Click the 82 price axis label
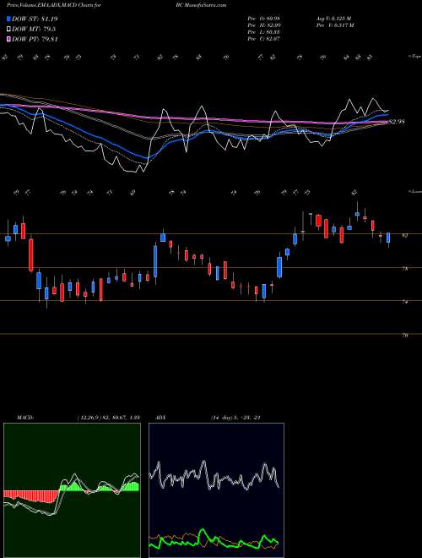422x558 pixels. [405, 236]
